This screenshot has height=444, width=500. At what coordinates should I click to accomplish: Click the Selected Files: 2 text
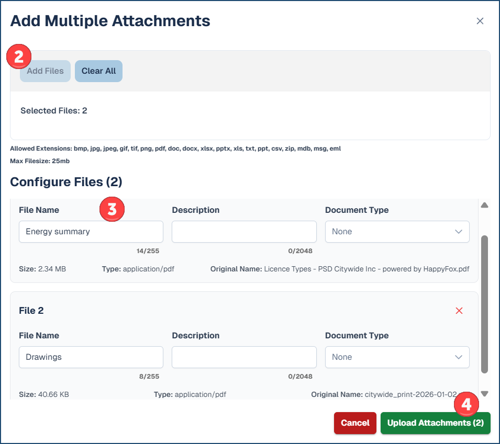(x=54, y=111)
